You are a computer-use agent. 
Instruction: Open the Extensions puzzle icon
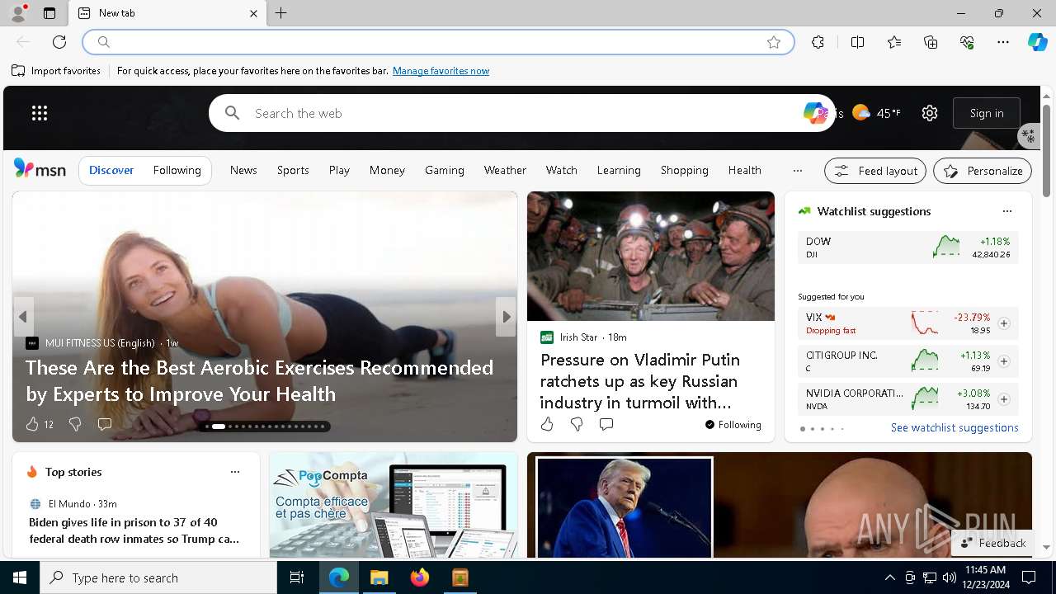point(818,42)
